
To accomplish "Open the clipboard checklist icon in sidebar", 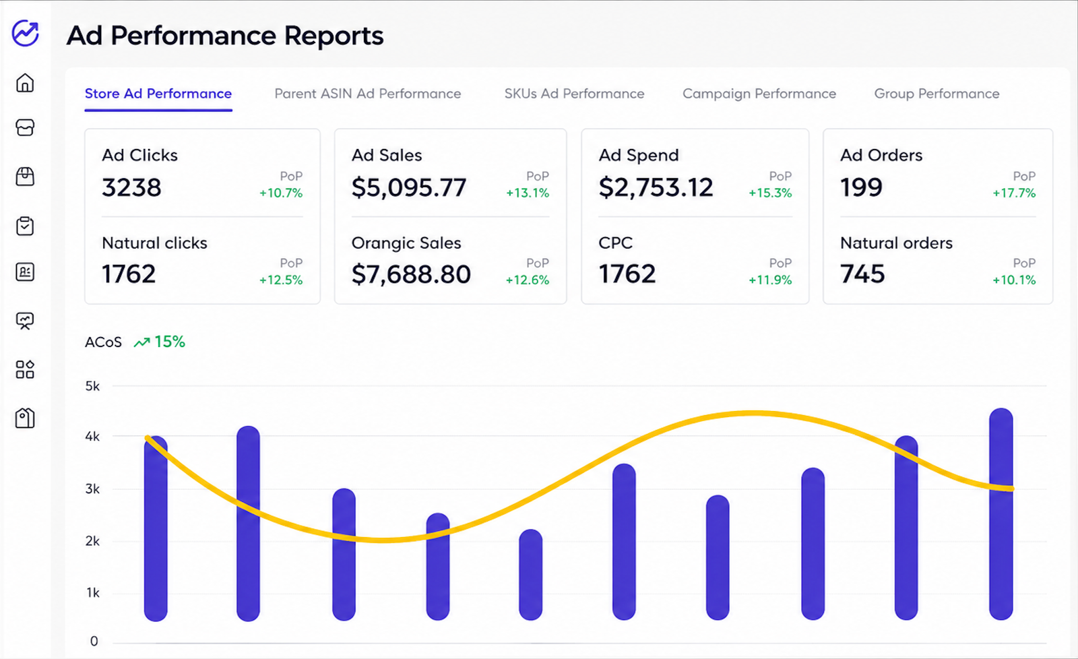I will coord(25,226).
